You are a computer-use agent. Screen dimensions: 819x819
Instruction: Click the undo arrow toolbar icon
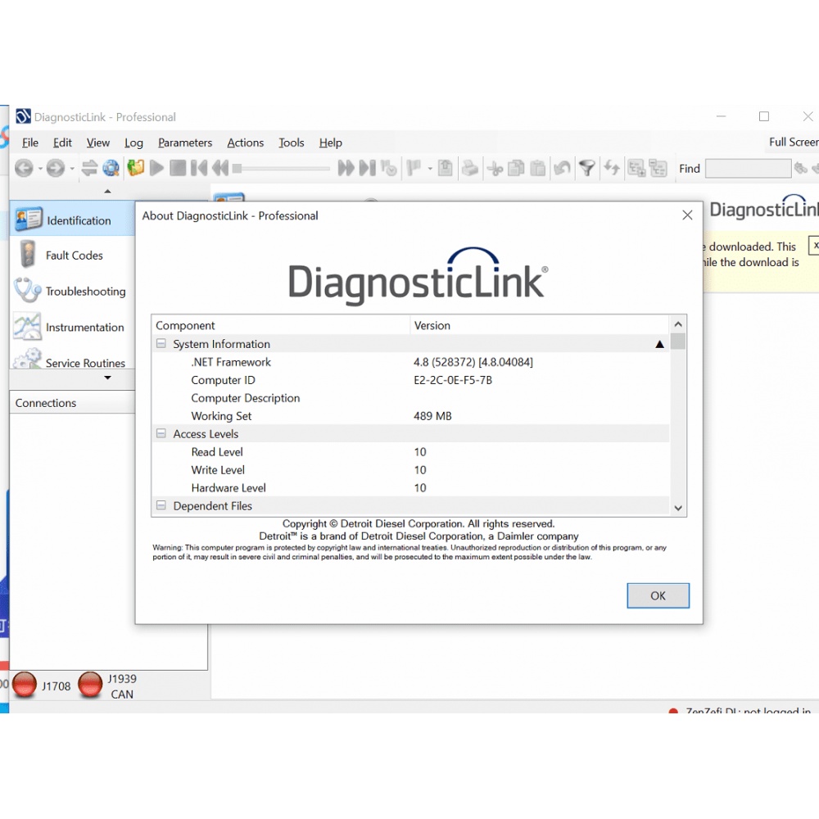pos(562,168)
